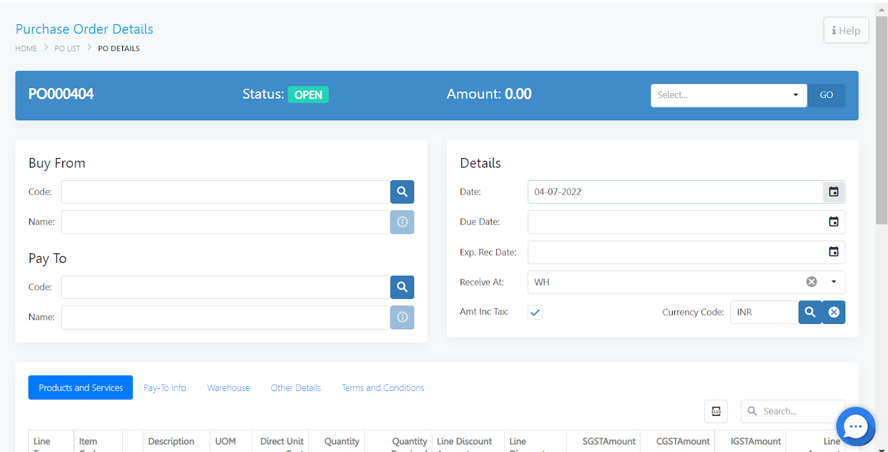Viewport: 888px width, 452px height.
Task: Click the Buy From code search icon
Action: [402, 192]
